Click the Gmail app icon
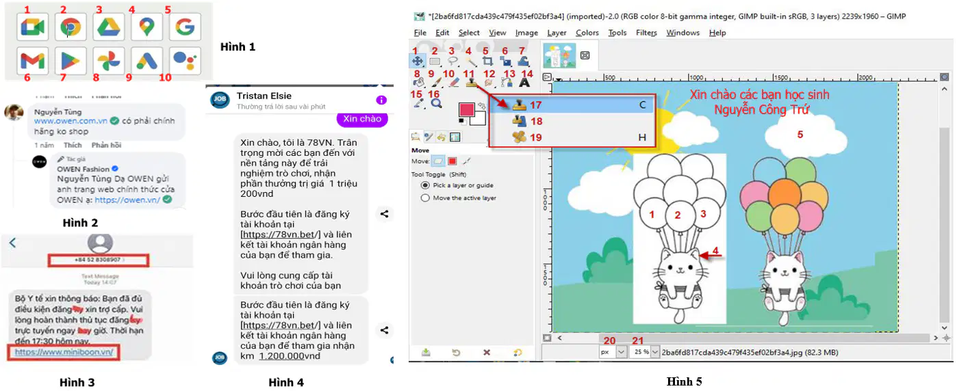This screenshot has width=957, height=391. pyautogui.click(x=32, y=61)
